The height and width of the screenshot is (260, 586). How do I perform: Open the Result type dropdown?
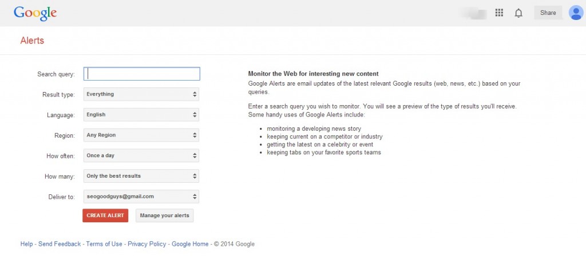coord(141,94)
